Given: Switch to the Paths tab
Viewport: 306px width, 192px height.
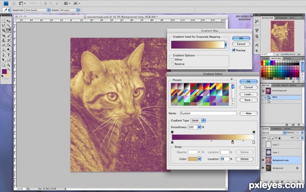Looking at the screenshot, I should [287, 129].
